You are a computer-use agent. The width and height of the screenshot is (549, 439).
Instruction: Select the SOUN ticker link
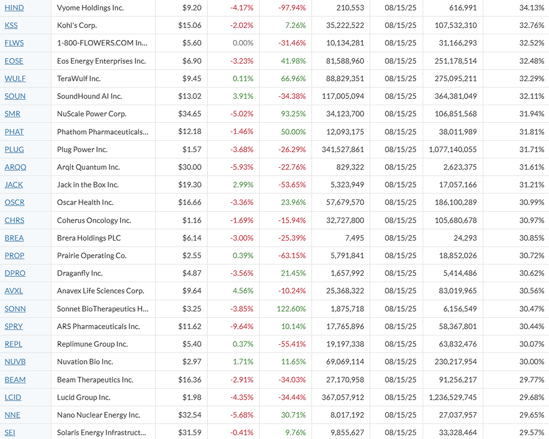click(15, 96)
